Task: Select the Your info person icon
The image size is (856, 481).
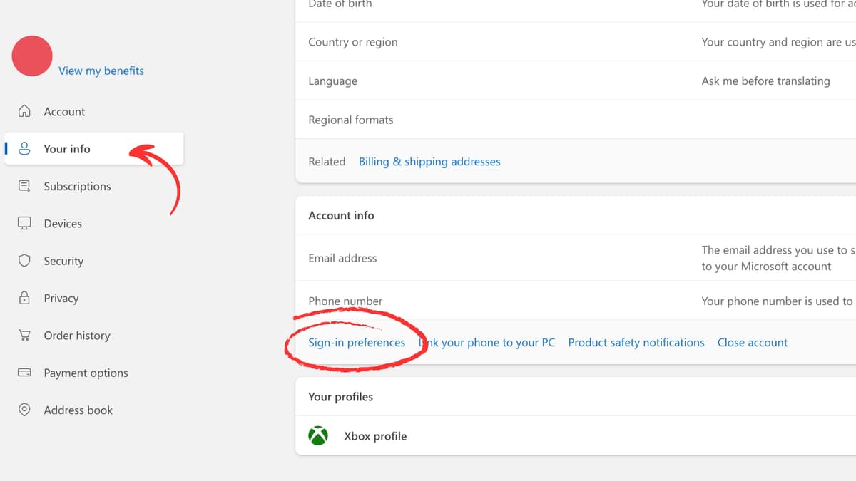Action: coord(26,148)
